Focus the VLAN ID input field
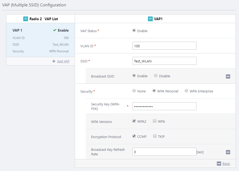This screenshot has width=239, height=171. (164, 46)
